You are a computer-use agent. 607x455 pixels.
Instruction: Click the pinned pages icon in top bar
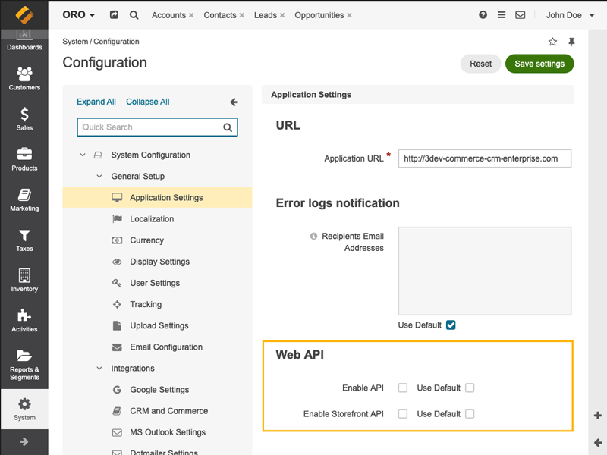pos(571,42)
